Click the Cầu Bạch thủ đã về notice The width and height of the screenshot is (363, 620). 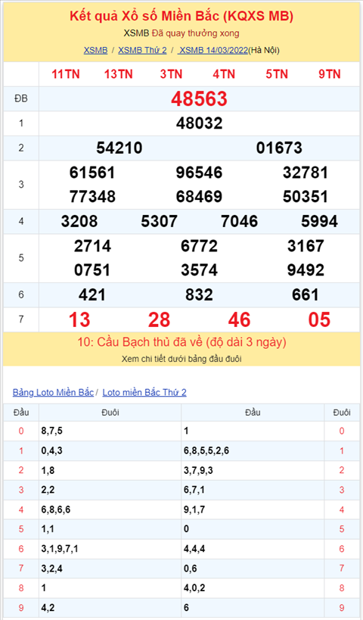[181, 342]
